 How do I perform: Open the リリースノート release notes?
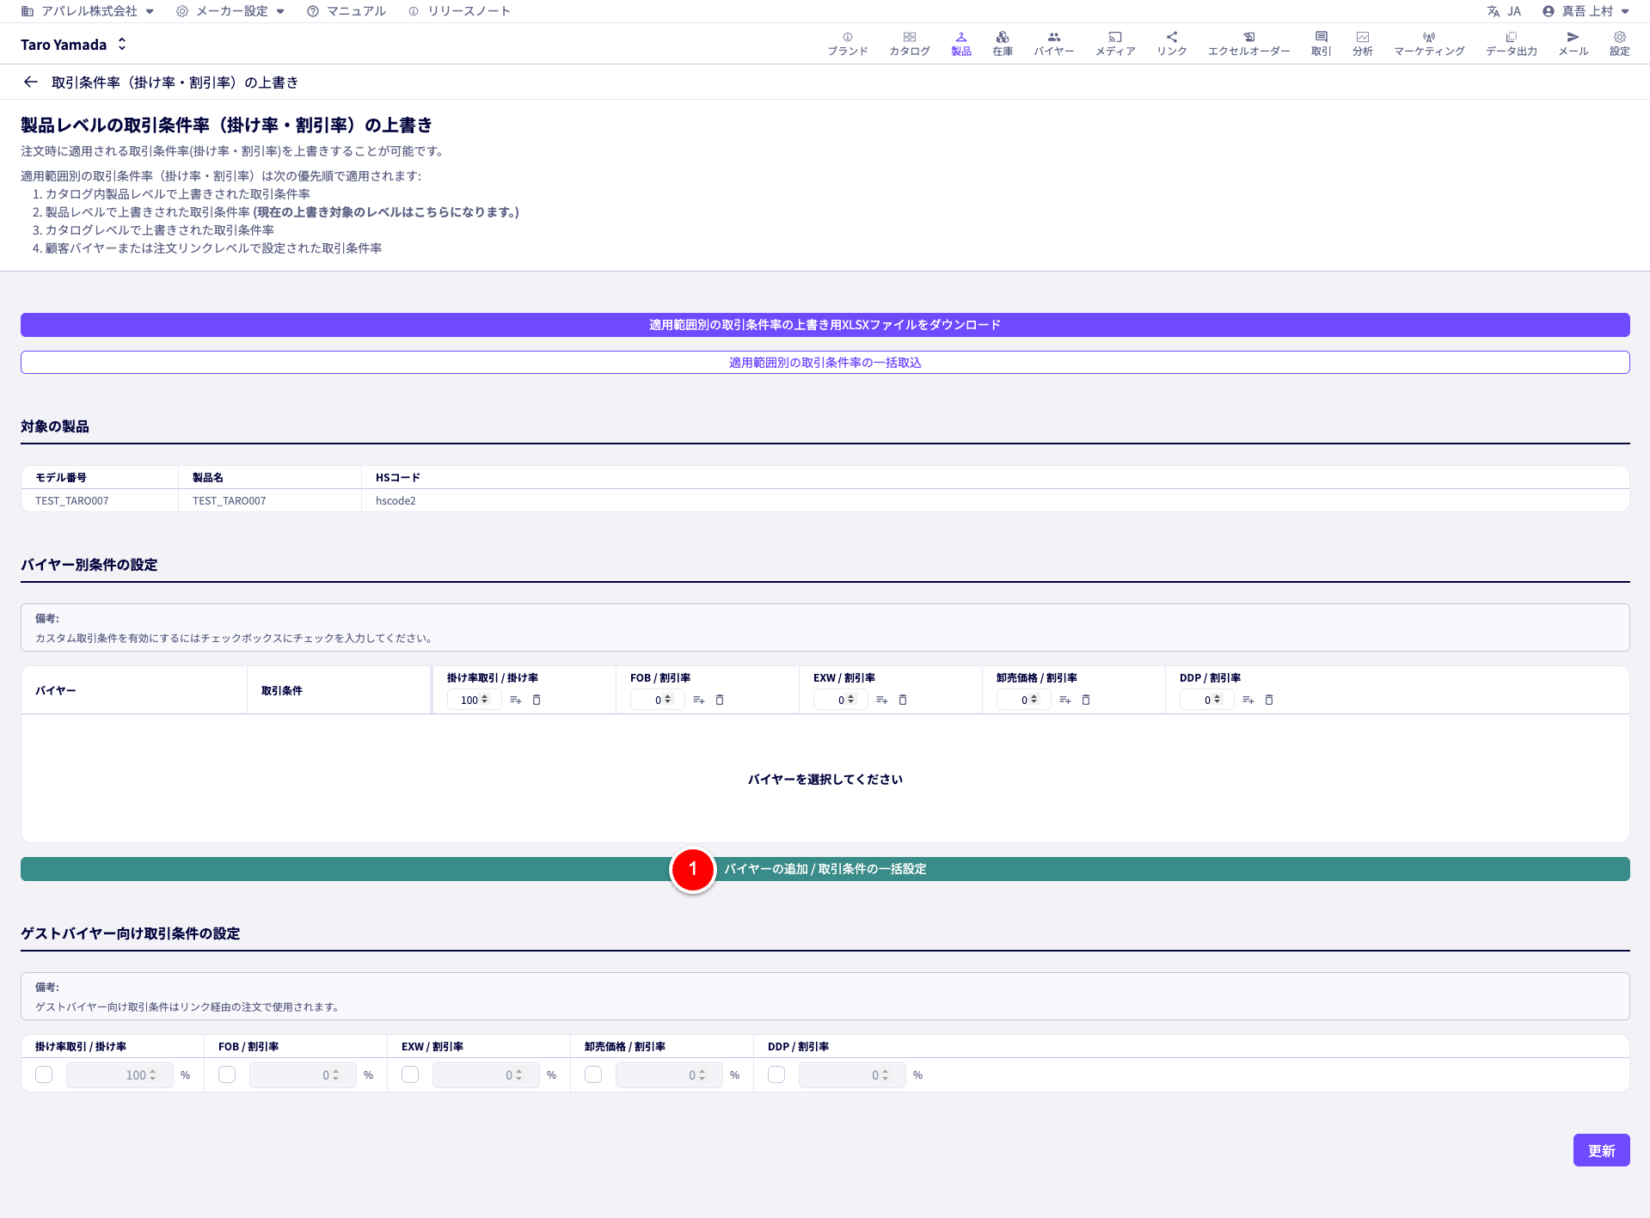[459, 11]
